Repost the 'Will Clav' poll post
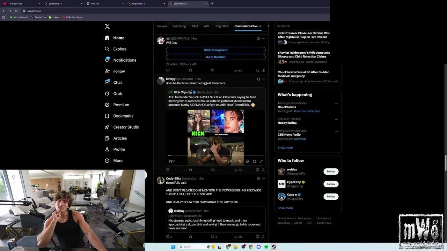The image size is (447, 251). 190,70
